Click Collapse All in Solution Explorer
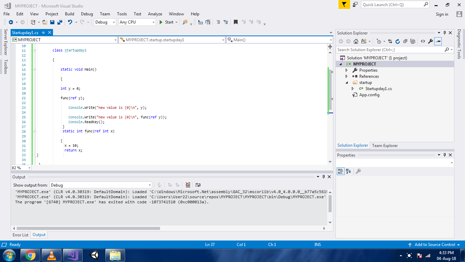 click(405, 41)
